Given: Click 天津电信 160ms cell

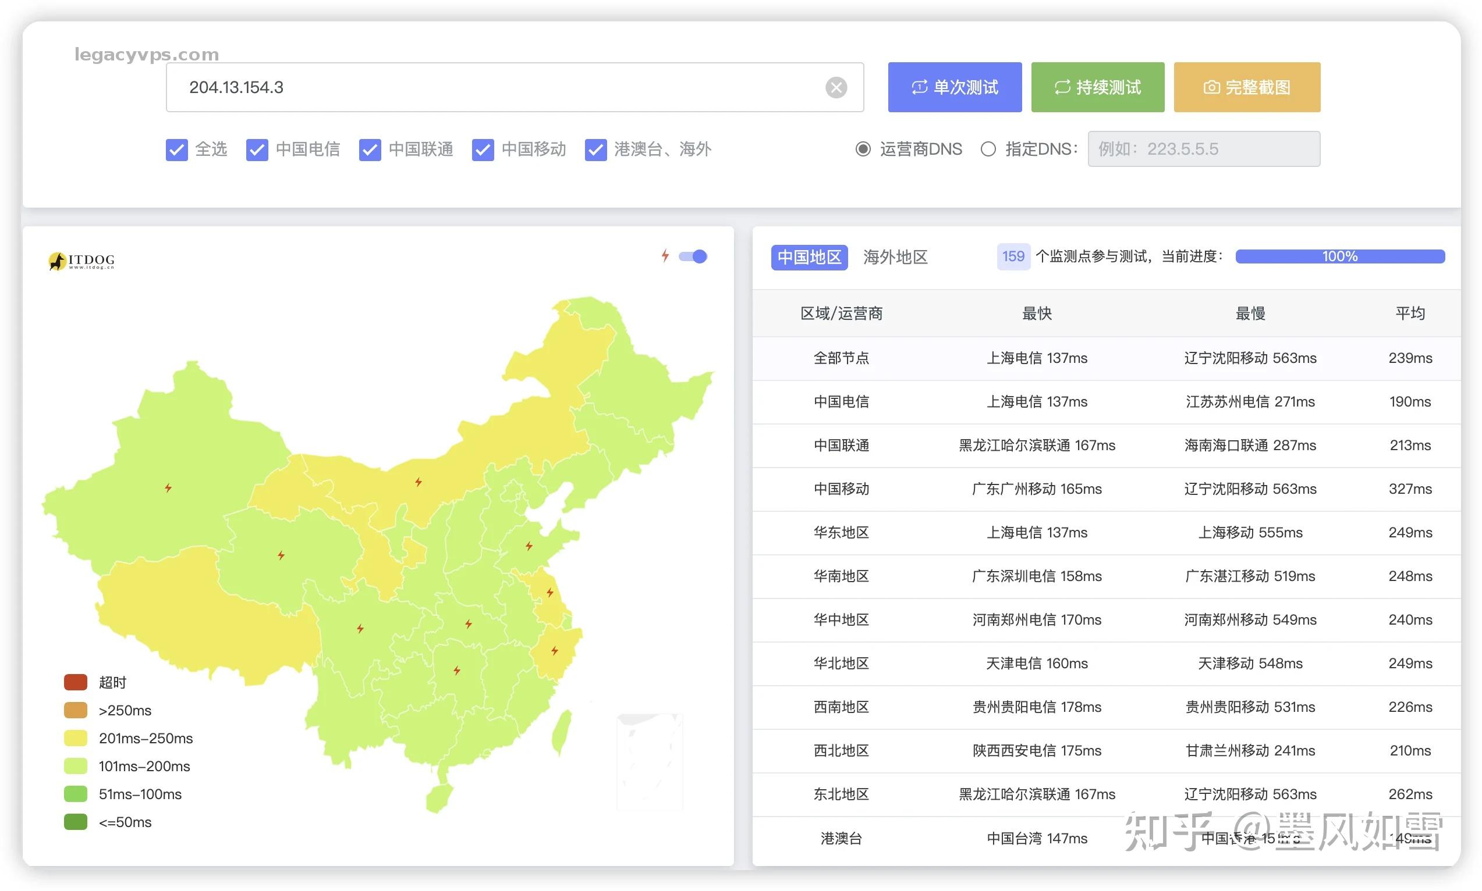Looking at the screenshot, I should pos(1037,664).
